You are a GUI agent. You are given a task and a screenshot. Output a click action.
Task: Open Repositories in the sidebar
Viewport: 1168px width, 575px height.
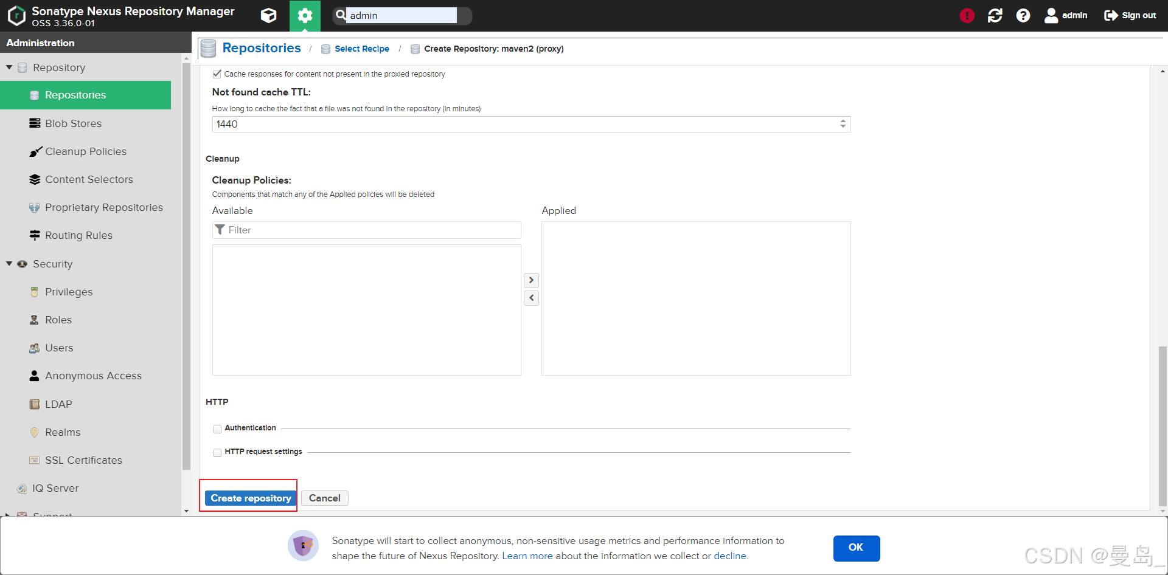point(85,95)
